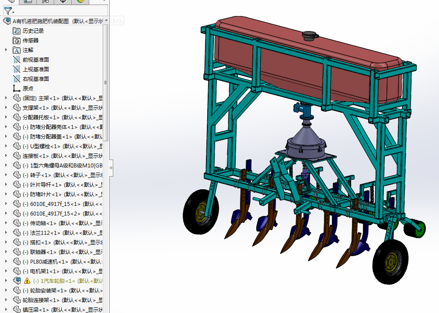Click the feature tree scroll-up arrow
This screenshot has width=439, height=313.
106,21
